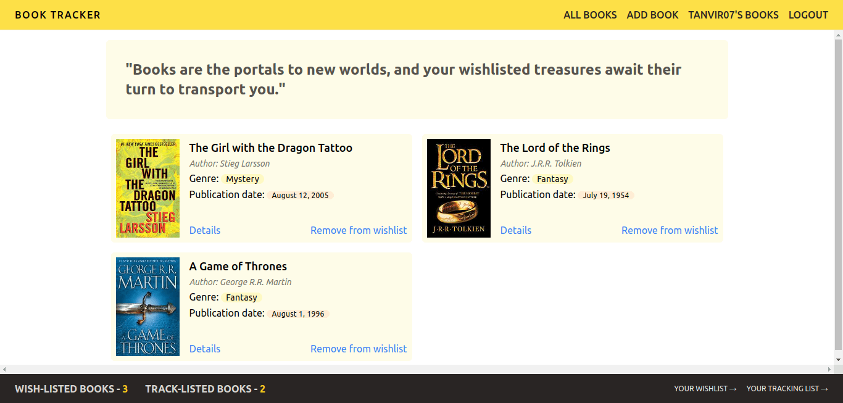Viewport: 843px width, 403px height.
Task: Open the Add Book page
Action: coord(652,15)
